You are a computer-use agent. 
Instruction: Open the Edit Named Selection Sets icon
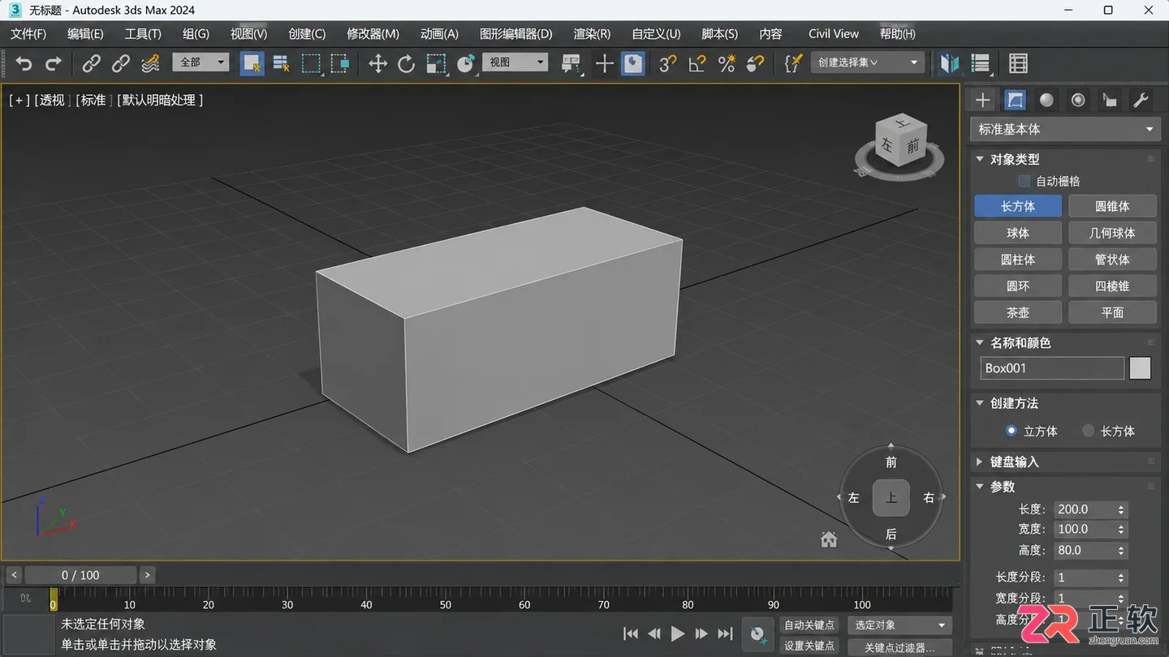[793, 63]
